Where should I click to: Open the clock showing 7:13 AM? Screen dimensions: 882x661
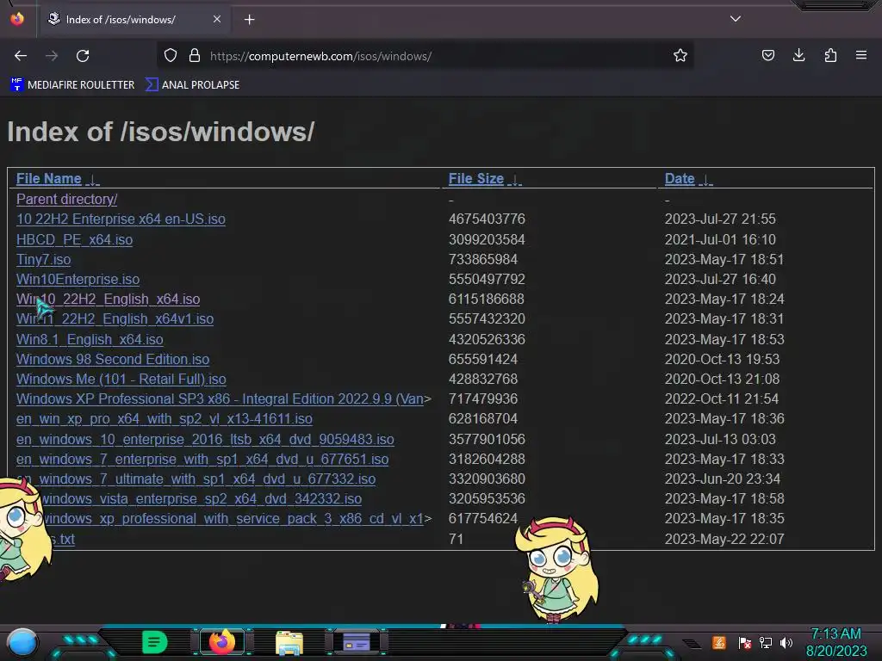coord(835,642)
